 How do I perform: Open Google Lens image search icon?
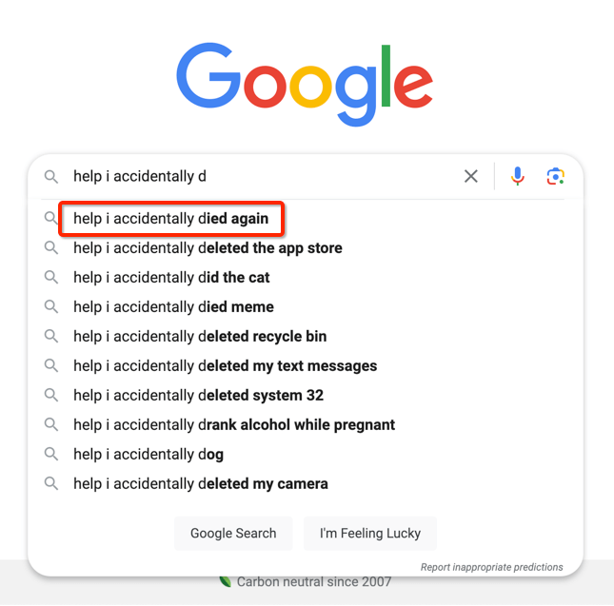[x=555, y=176]
